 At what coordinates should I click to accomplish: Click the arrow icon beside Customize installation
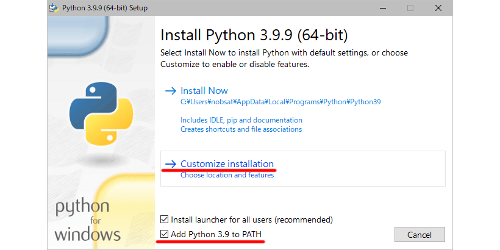click(170, 163)
